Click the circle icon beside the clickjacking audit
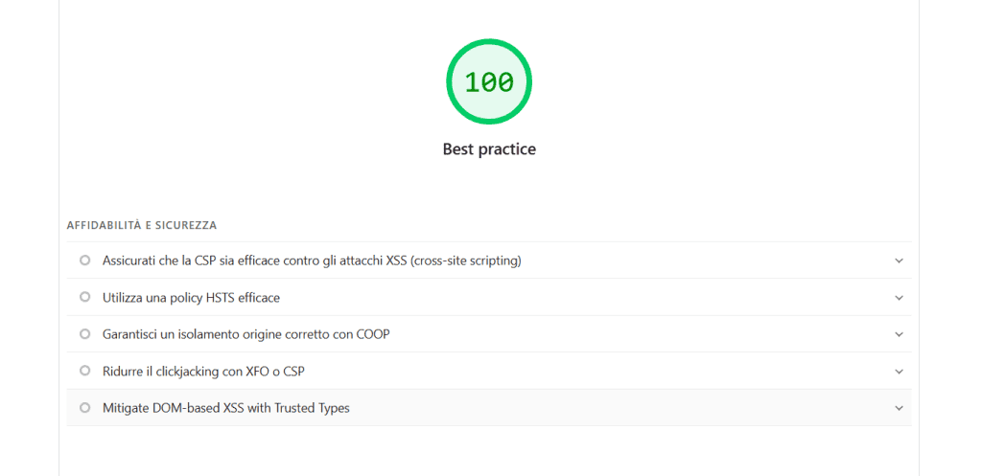Screen dimensions: 982x476 (85, 371)
